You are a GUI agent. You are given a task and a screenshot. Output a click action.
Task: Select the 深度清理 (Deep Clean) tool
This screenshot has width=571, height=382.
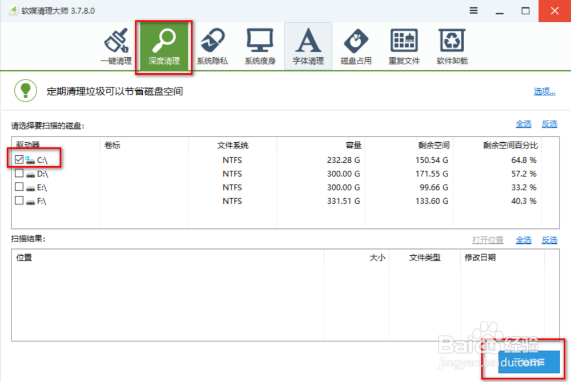[164, 46]
